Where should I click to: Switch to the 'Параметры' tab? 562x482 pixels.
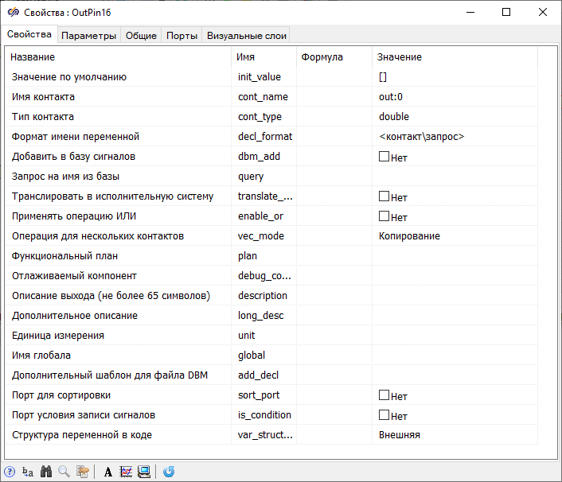[x=89, y=36]
